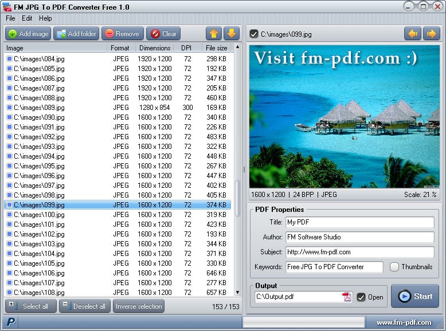
Task: Select highlighted row C:\images\099.jpg
Action: [x=117, y=205]
